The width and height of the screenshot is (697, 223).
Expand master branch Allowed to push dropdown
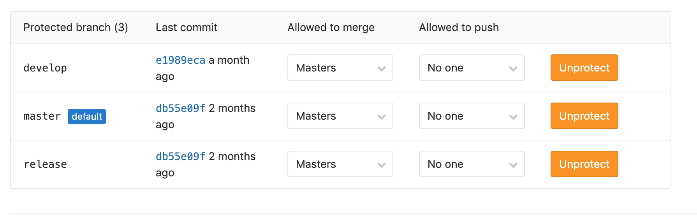pyautogui.click(x=472, y=116)
